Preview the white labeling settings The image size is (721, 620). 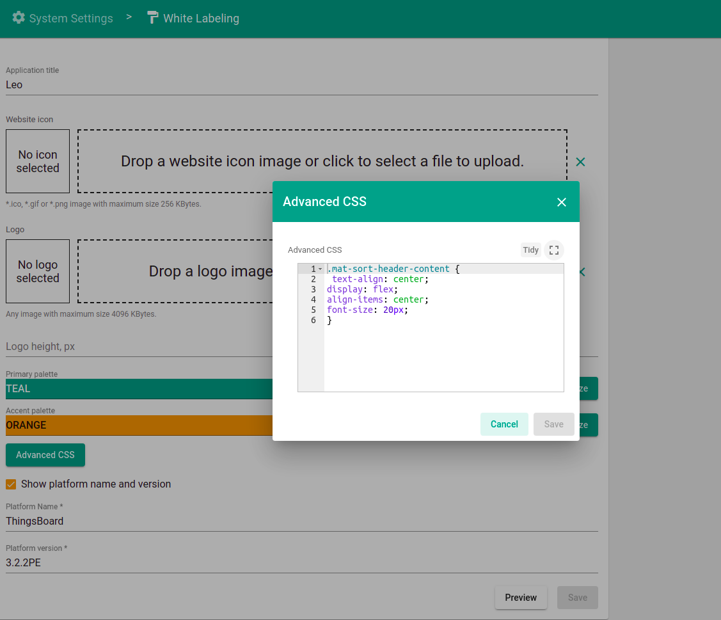(x=521, y=597)
